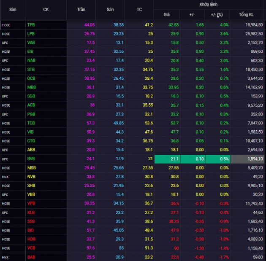Sort by the Giá column header
The height and width of the screenshot is (261, 266).
(x=166, y=15)
